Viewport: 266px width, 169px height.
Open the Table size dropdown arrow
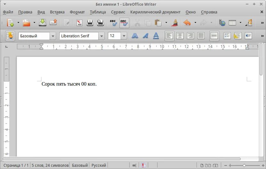240,22
